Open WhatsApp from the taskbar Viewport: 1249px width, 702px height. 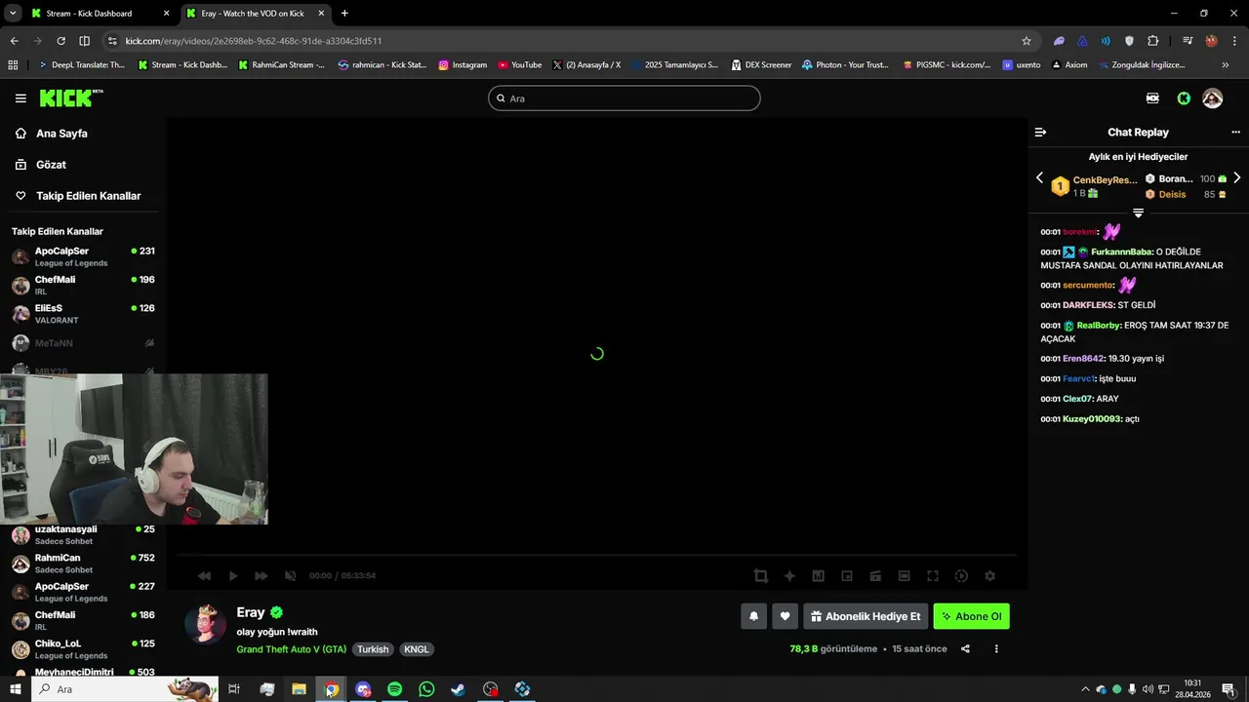click(426, 689)
